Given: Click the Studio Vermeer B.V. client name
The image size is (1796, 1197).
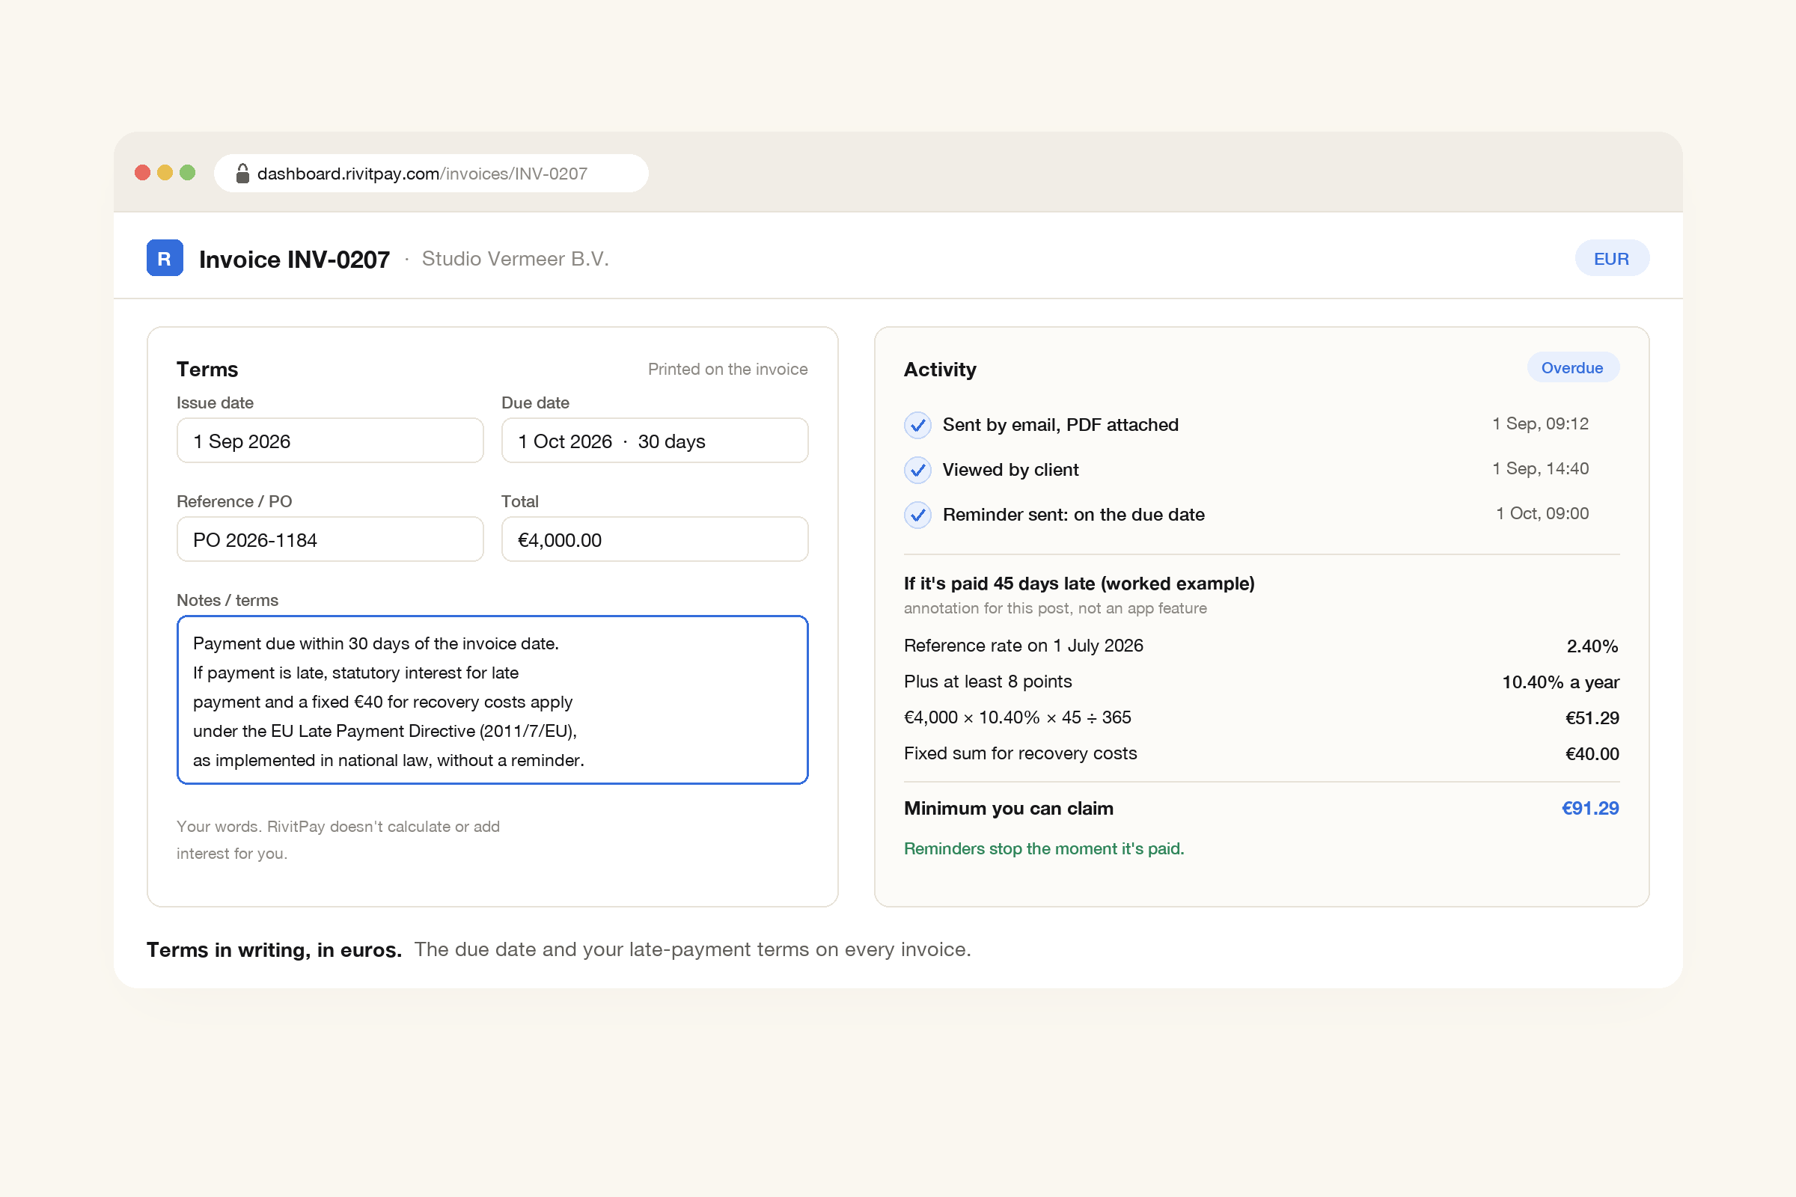Looking at the screenshot, I should [516, 259].
